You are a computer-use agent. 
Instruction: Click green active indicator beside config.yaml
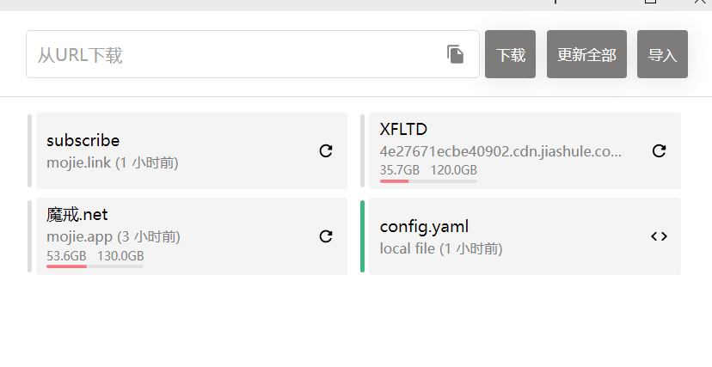pyautogui.click(x=363, y=236)
